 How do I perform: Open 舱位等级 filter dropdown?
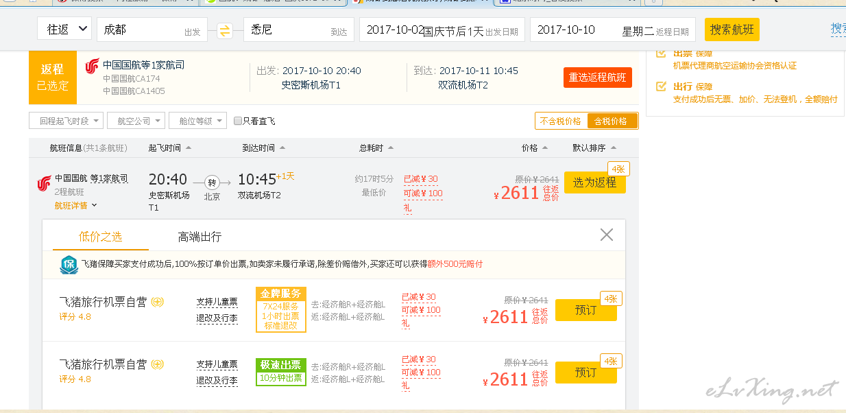197,121
